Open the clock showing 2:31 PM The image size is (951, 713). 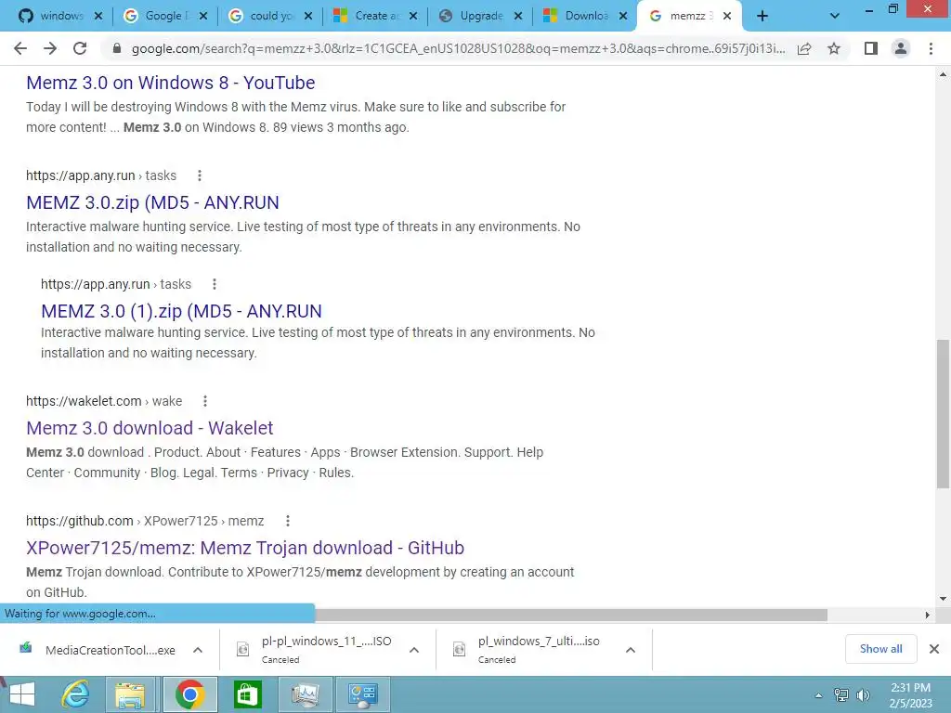coord(911,695)
